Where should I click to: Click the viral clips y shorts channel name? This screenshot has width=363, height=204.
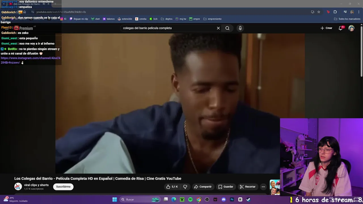(x=36, y=185)
